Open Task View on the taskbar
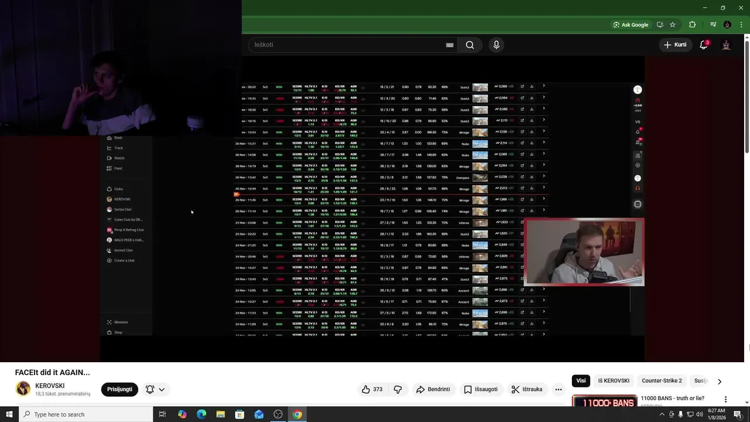This screenshot has width=750, height=422. click(163, 414)
